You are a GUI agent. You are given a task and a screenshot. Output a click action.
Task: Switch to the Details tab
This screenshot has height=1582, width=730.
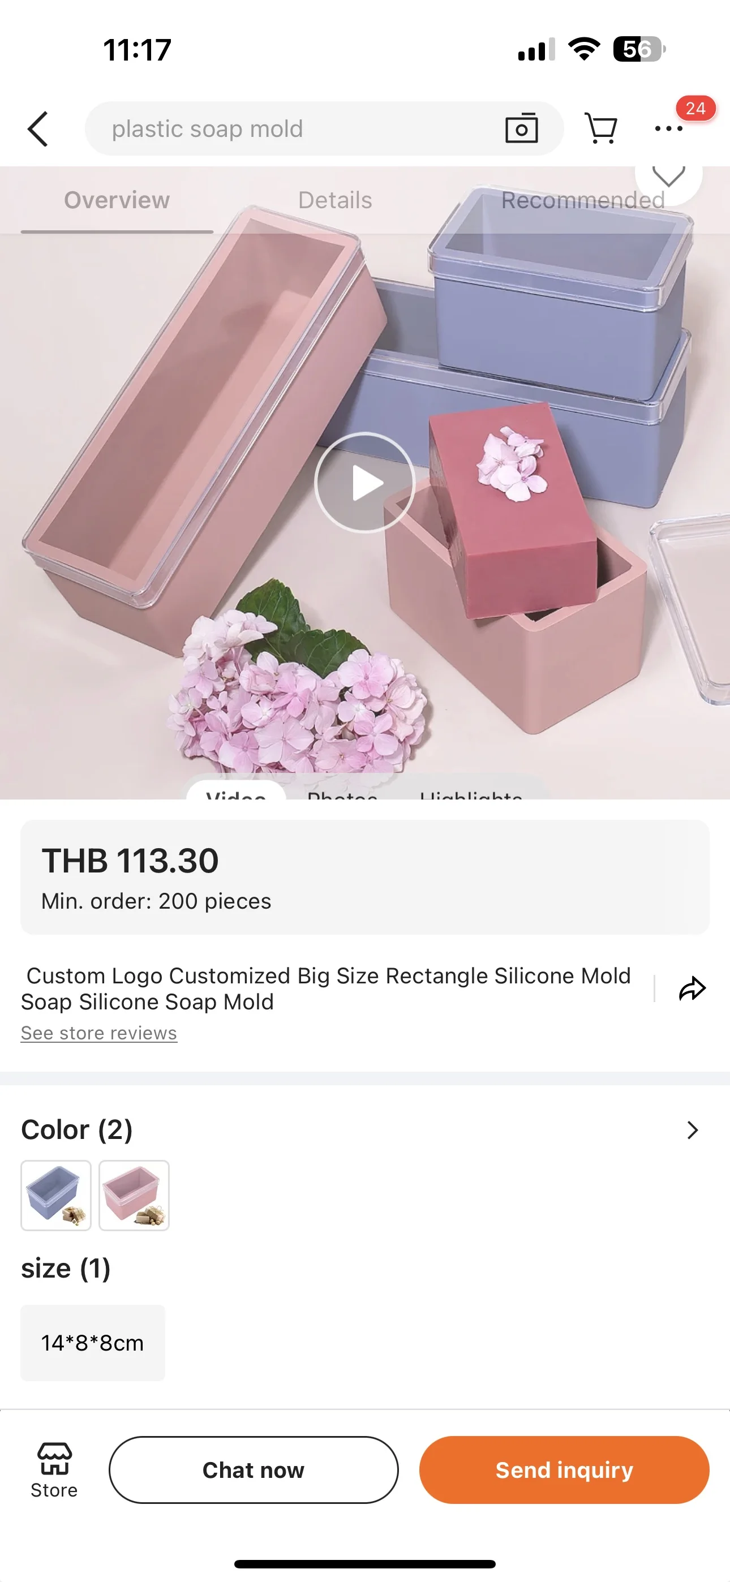point(335,200)
